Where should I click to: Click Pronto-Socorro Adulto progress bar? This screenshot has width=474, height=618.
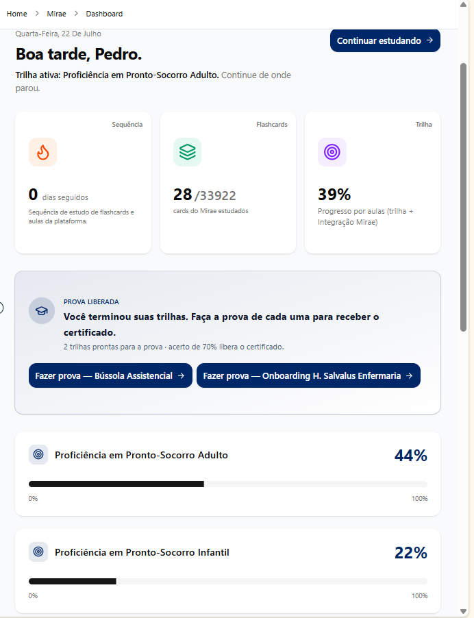coord(227,484)
